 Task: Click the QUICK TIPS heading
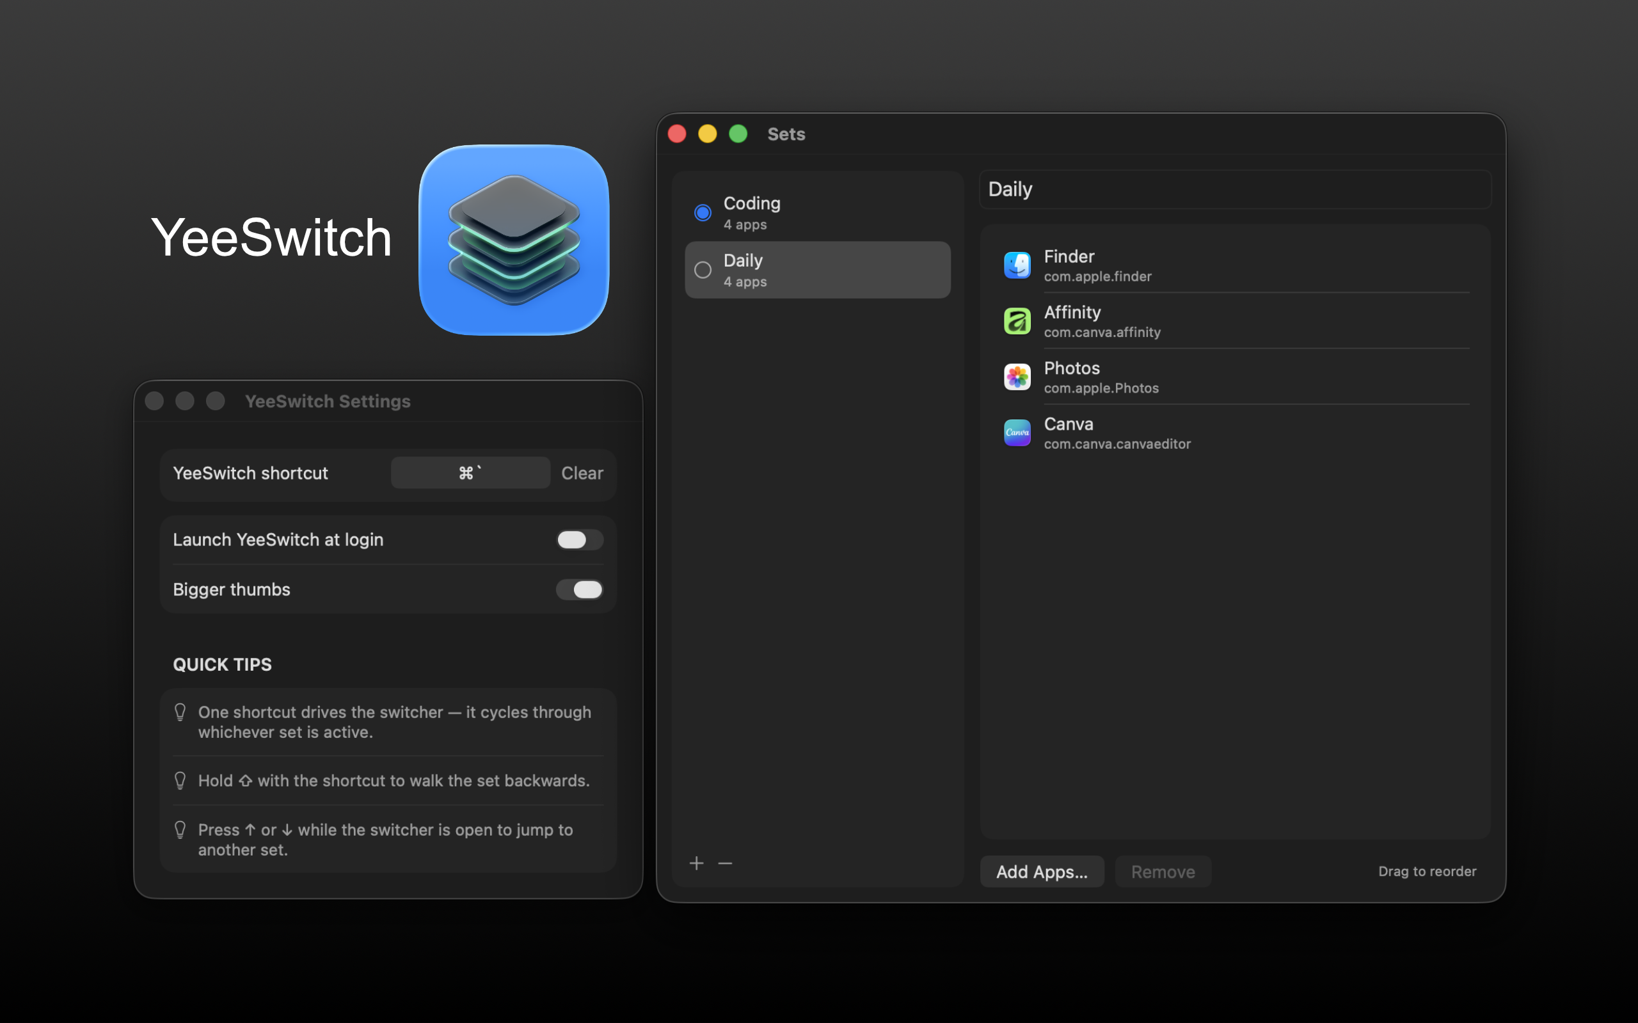[x=222, y=664]
